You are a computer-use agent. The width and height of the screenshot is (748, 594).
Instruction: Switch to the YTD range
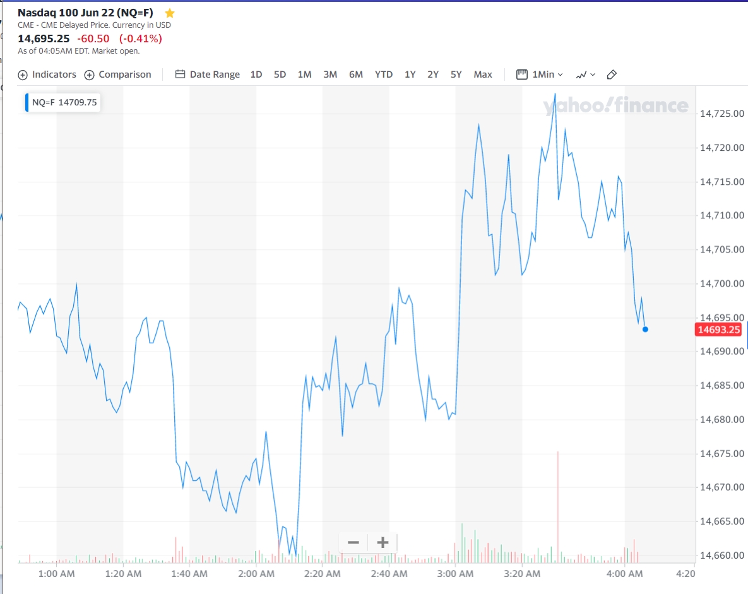pyautogui.click(x=384, y=74)
